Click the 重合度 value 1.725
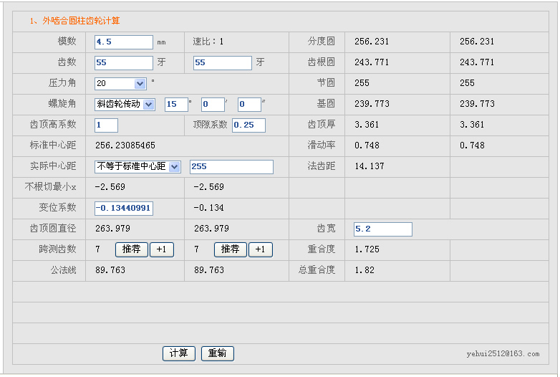This screenshot has height=377, width=560. (x=367, y=249)
